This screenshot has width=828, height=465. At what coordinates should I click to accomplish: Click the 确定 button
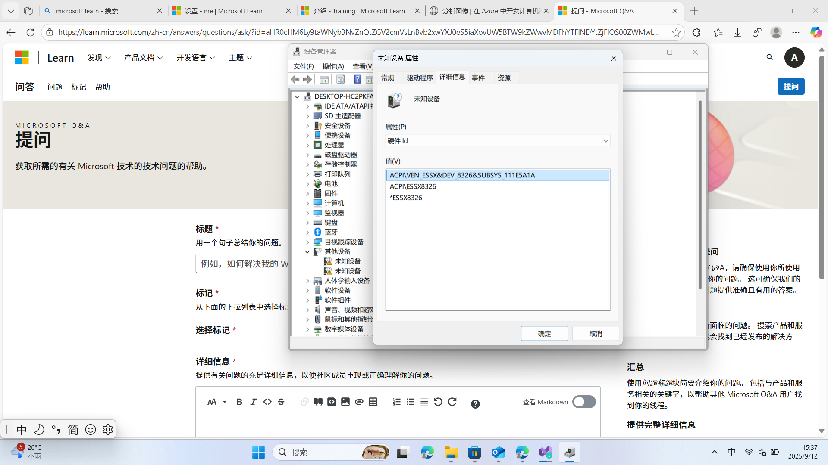(x=544, y=334)
